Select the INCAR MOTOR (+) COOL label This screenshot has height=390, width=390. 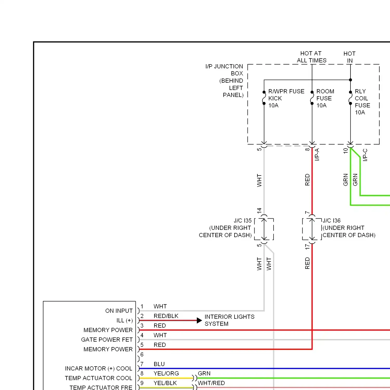[99, 368]
